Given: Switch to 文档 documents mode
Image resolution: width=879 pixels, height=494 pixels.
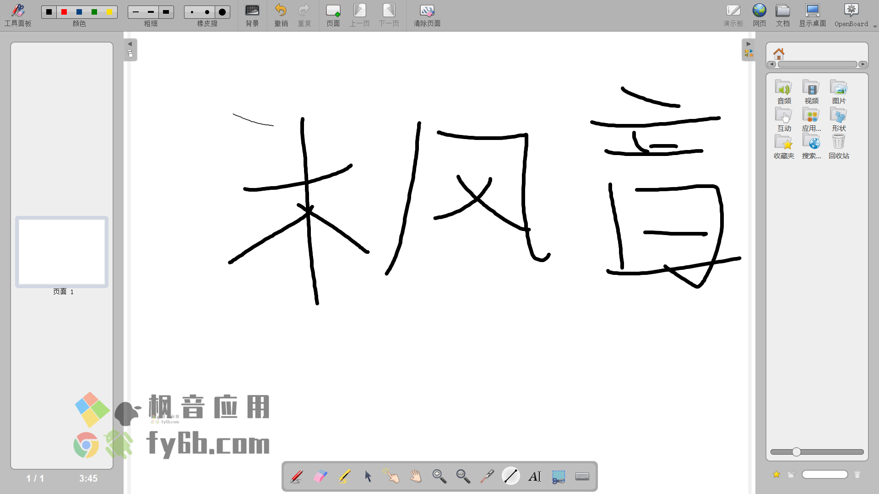Looking at the screenshot, I should [783, 16].
